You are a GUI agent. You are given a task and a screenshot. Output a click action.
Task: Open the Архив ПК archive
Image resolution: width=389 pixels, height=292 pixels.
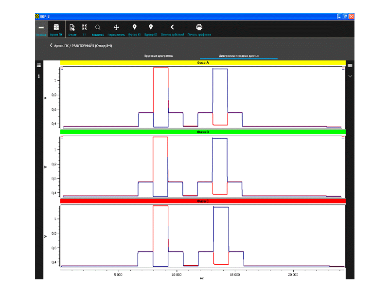(x=56, y=29)
